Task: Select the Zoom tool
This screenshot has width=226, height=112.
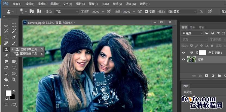Action: point(14,79)
